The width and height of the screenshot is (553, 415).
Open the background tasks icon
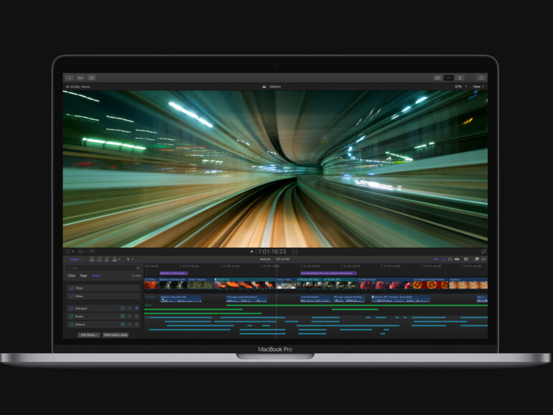click(91, 78)
